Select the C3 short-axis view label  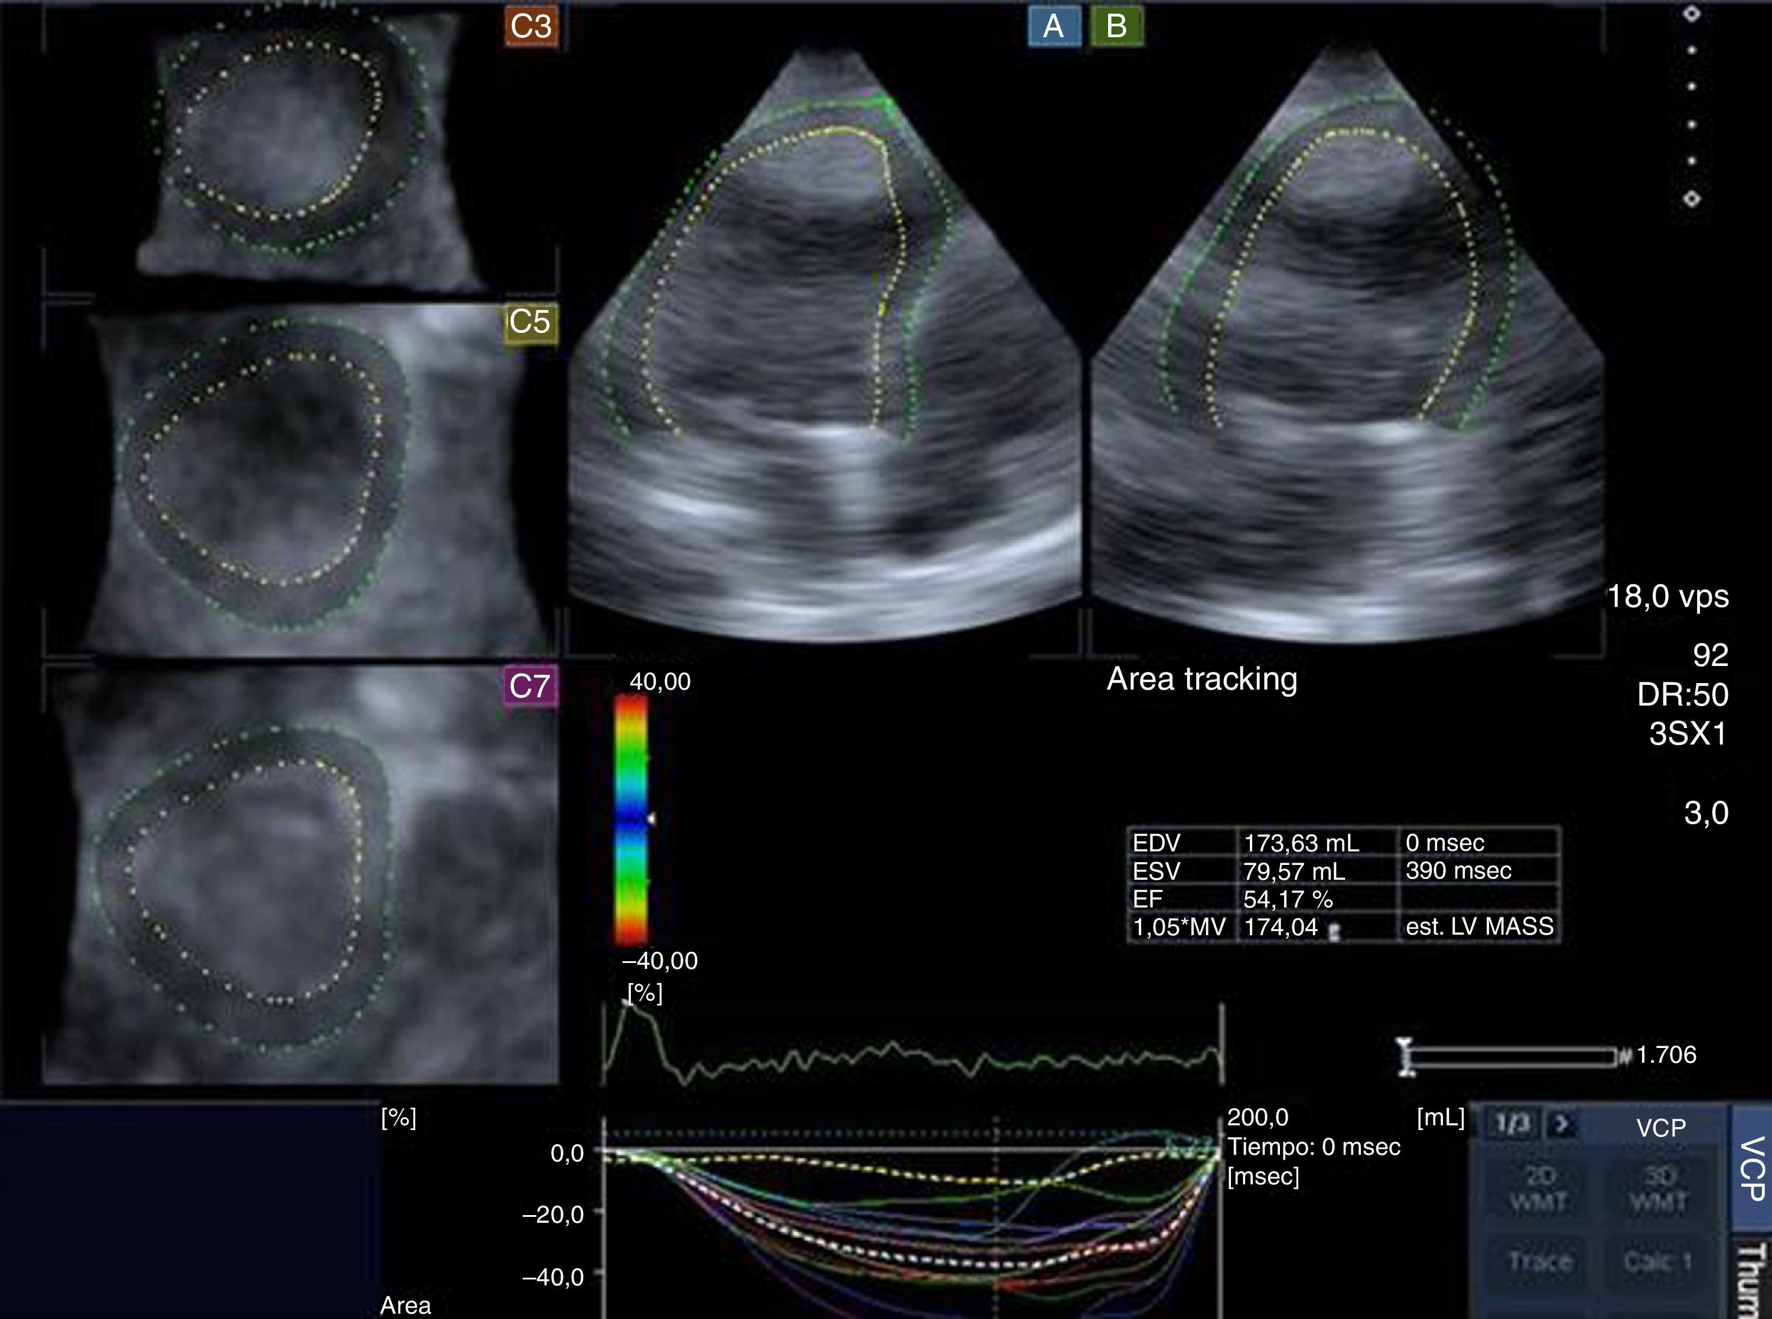(531, 27)
